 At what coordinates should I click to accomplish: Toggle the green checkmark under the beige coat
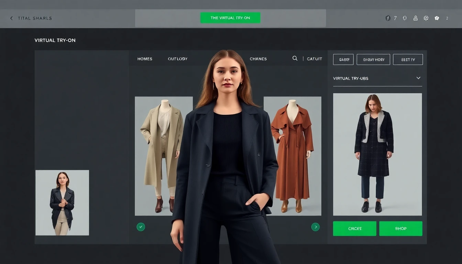coord(141,227)
